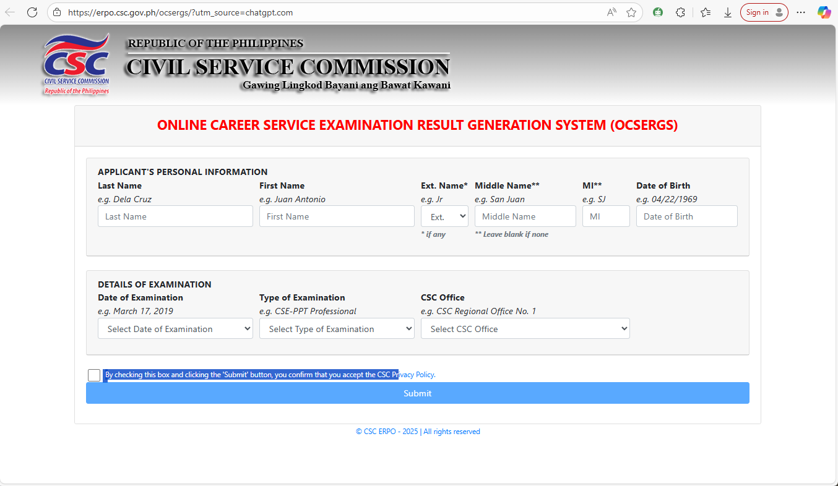Open the Ext. Name dropdown

(444, 216)
